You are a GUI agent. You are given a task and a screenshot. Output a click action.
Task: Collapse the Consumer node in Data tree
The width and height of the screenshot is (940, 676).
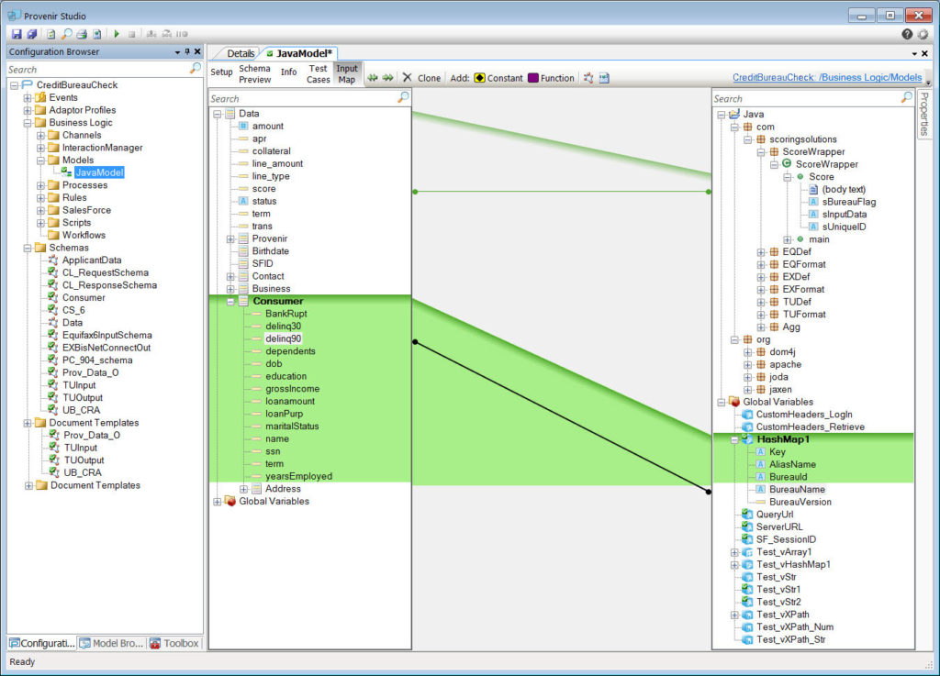tap(230, 301)
